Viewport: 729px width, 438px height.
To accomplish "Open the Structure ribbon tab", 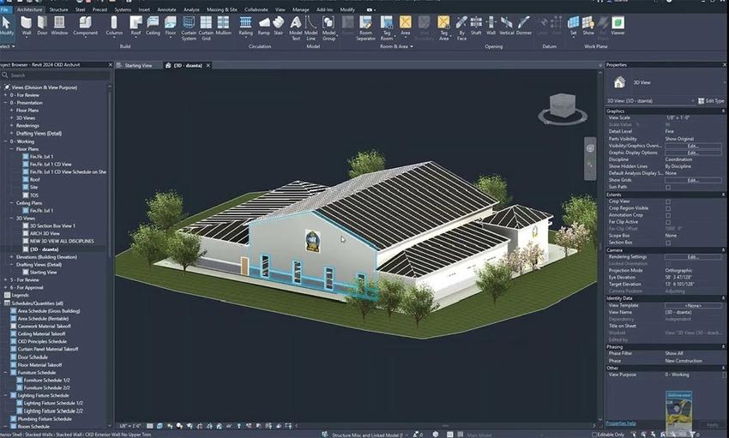I will (x=58, y=9).
